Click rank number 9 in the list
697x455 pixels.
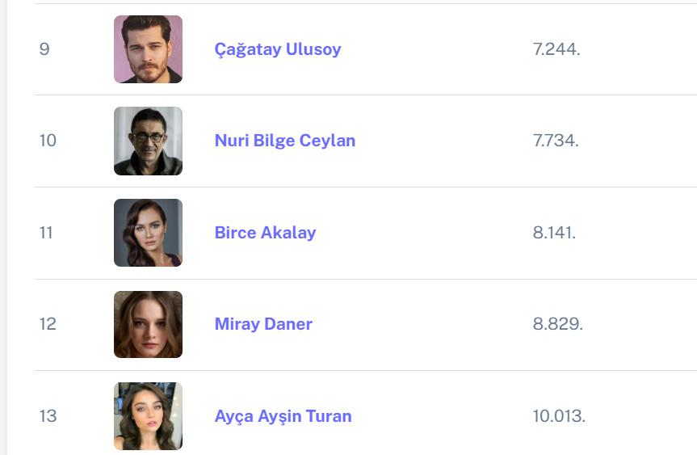coord(44,49)
